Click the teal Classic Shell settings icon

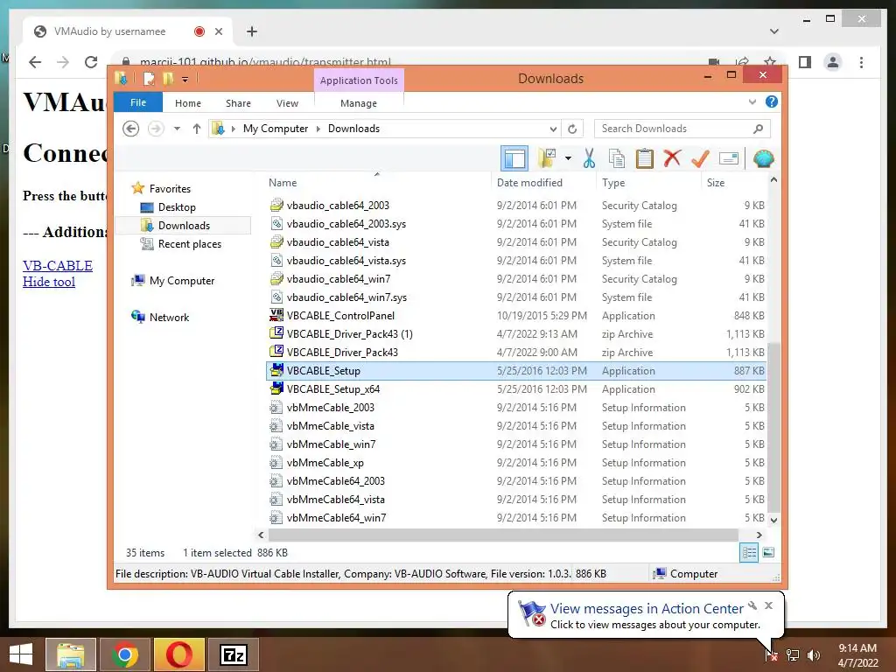point(763,158)
